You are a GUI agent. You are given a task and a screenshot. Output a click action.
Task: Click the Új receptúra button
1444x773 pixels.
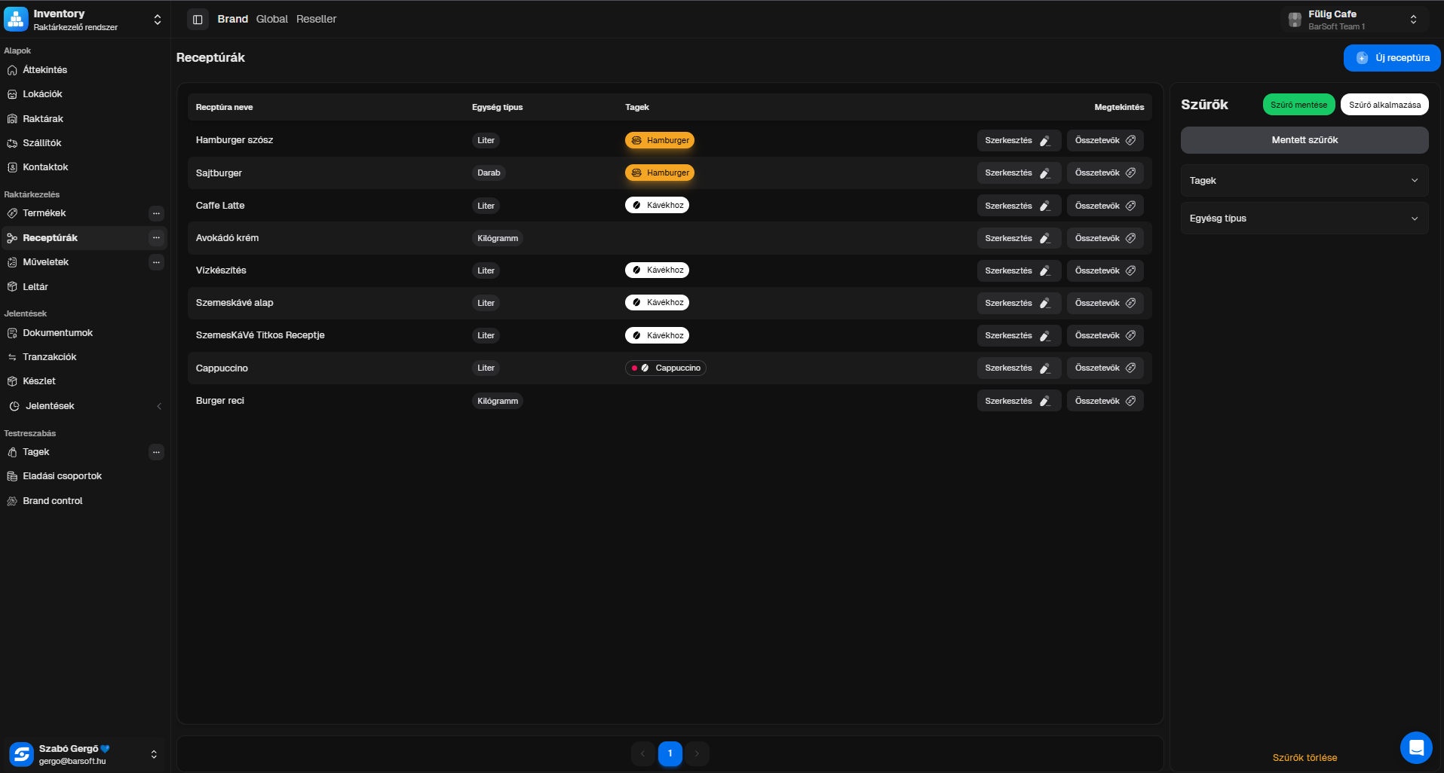[1392, 58]
